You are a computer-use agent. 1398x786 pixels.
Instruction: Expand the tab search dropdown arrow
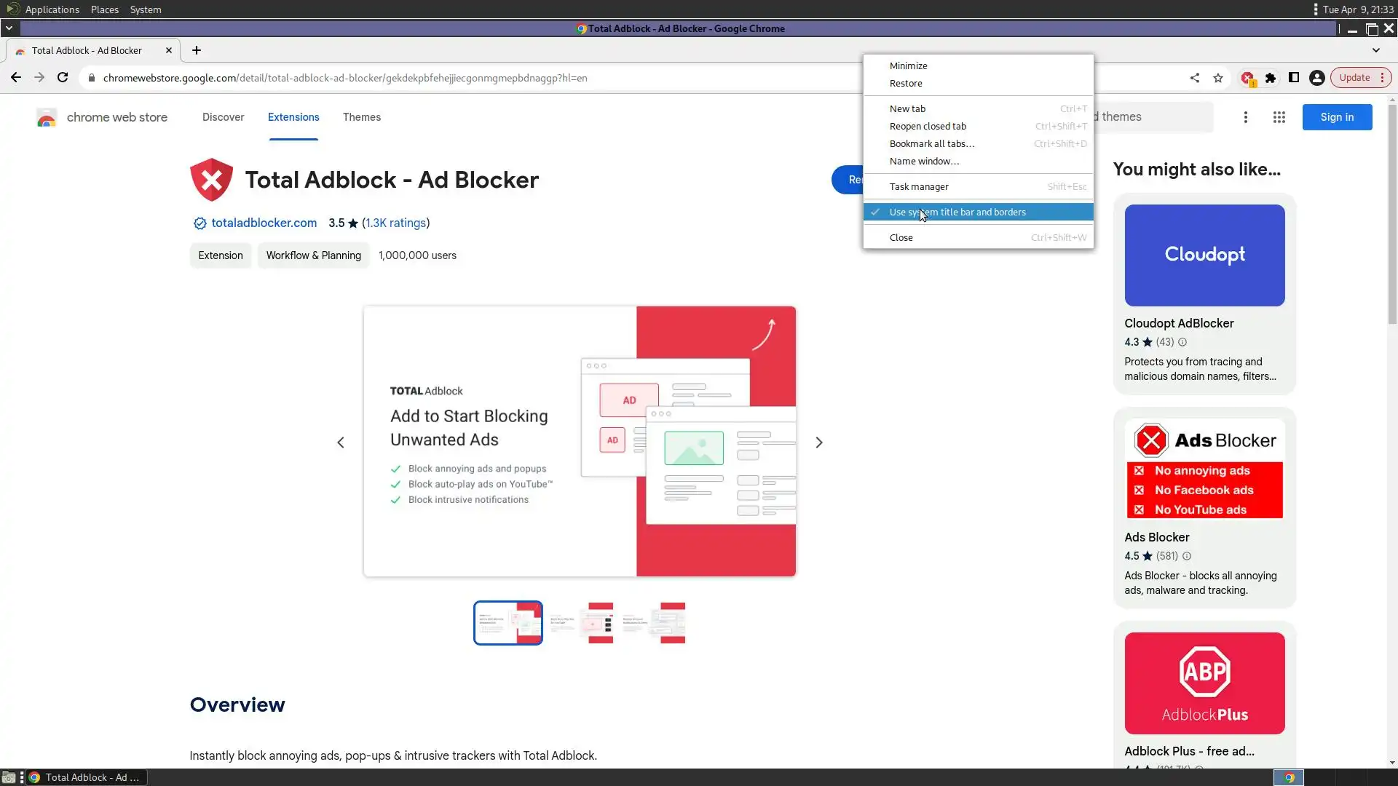tap(1375, 50)
